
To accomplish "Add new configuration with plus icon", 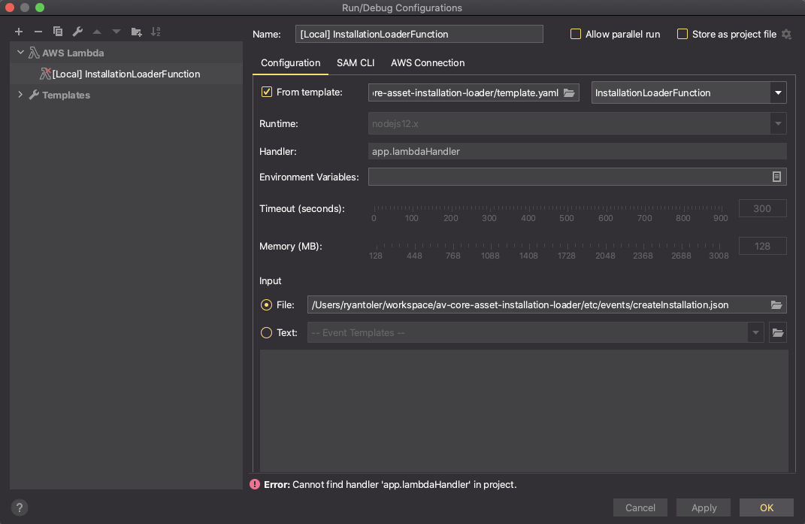I will [x=19, y=32].
